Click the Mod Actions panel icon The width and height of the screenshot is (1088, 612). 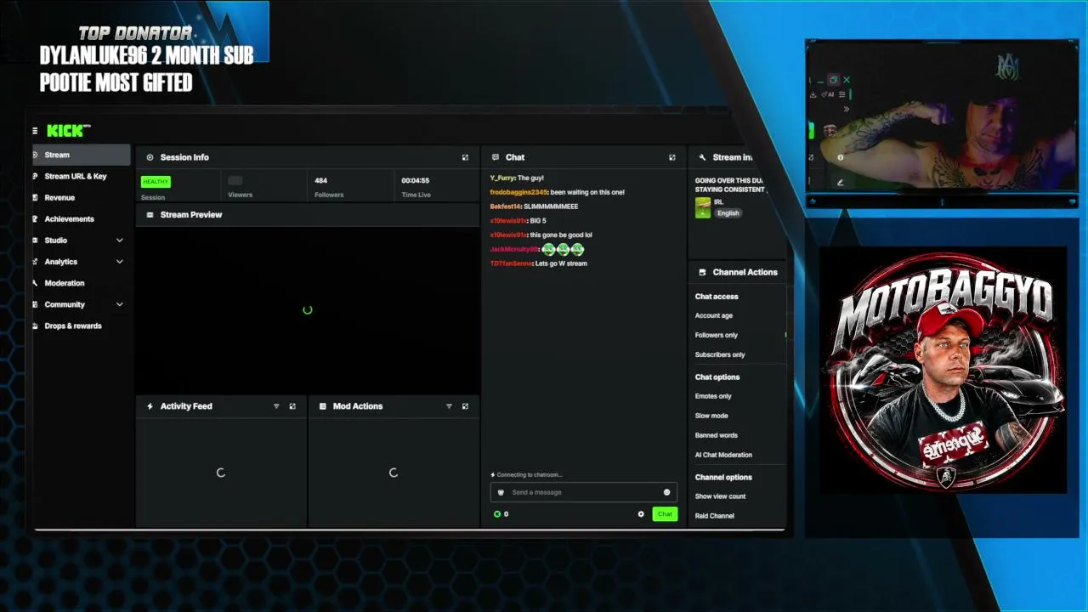point(322,406)
